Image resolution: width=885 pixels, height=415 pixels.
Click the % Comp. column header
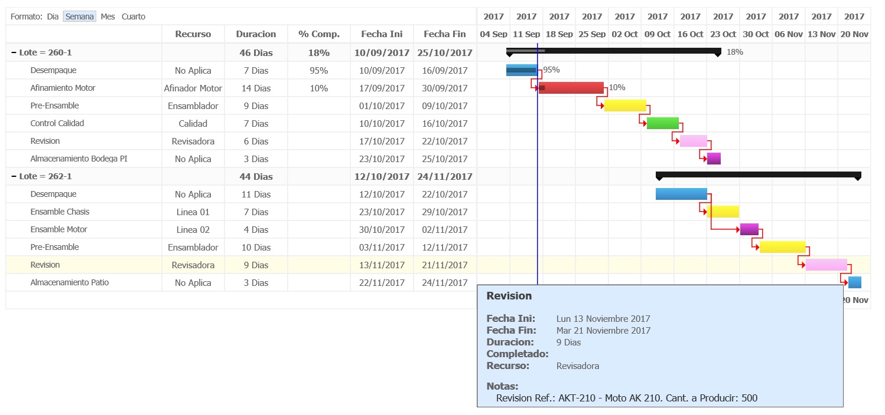[318, 34]
